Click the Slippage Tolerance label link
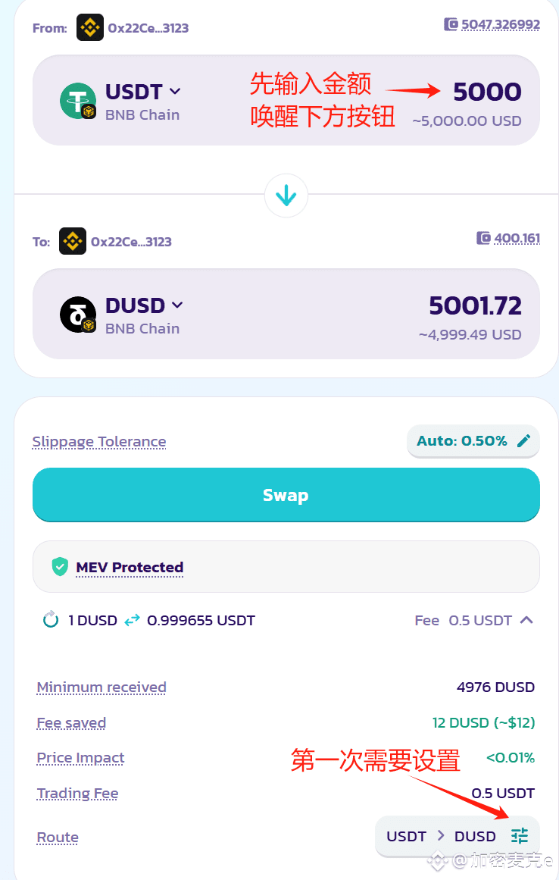The width and height of the screenshot is (559, 880). (99, 441)
